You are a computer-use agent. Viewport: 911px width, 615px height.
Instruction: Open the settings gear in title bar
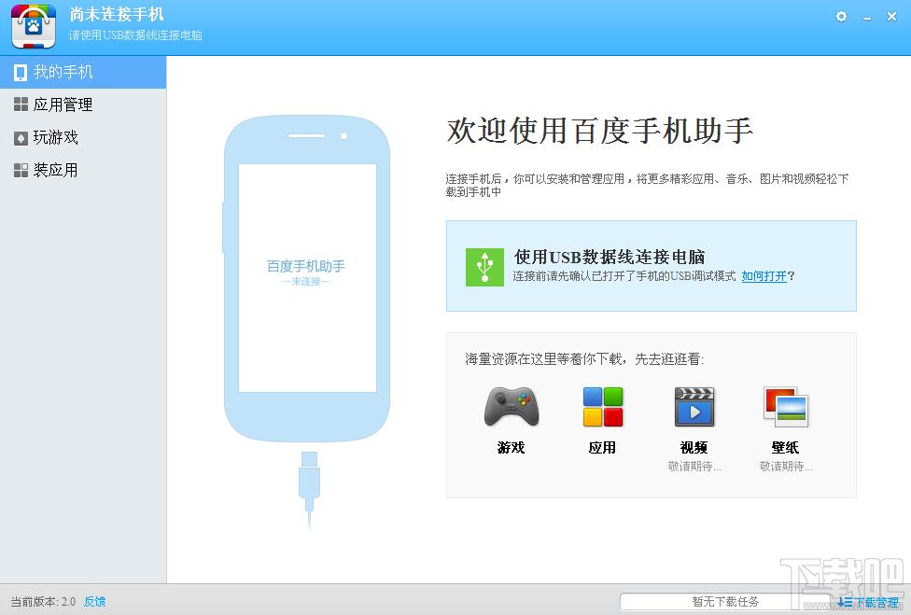tap(841, 17)
